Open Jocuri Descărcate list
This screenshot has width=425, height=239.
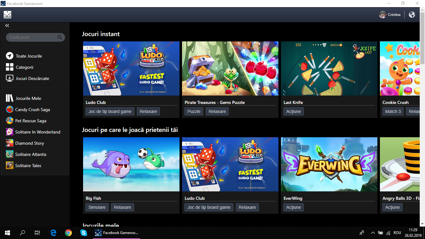32,78
